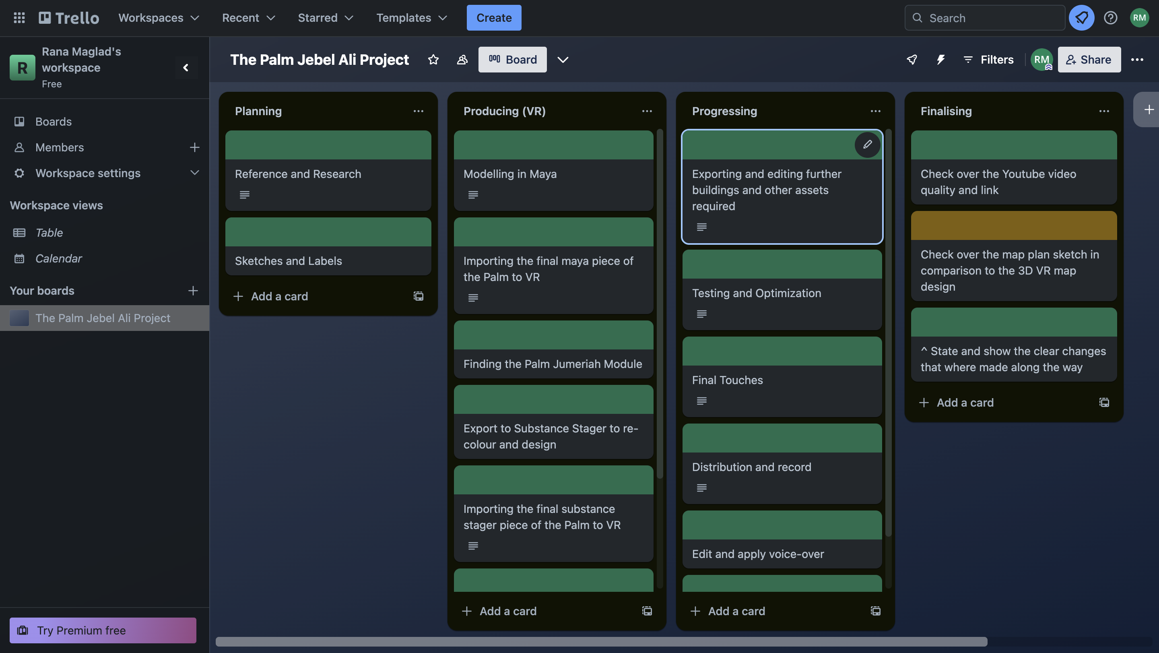Click the Progressing list vertical scrollbar
The height and width of the screenshot is (653, 1159).
tap(888, 333)
